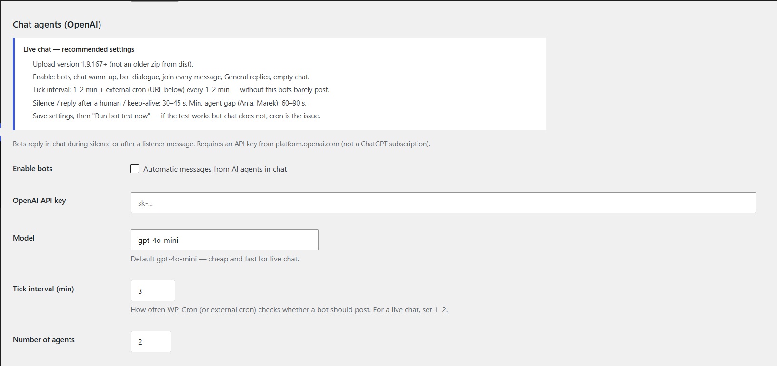Click the "Number of agents" row label

click(x=44, y=340)
